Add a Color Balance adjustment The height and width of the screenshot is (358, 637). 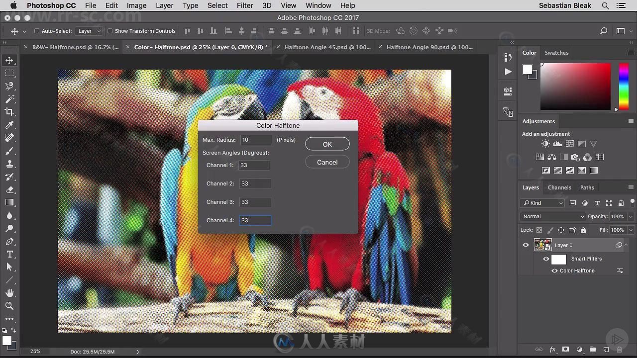point(551,157)
